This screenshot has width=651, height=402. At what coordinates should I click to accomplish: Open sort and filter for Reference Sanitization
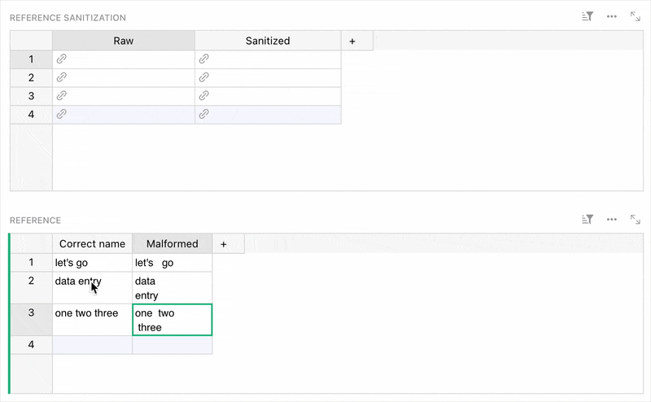pyautogui.click(x=588, y=16)
